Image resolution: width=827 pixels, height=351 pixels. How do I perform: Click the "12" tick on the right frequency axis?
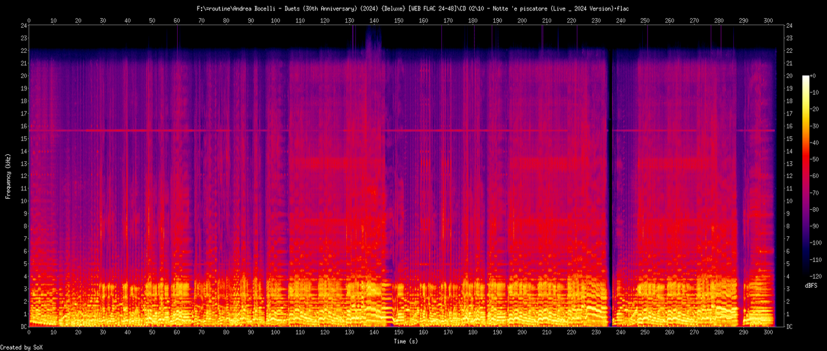(x=790, y=176)
